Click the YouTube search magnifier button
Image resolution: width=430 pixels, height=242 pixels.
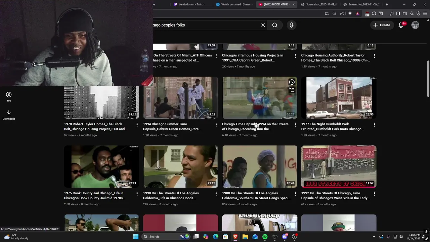click(275, 25)
